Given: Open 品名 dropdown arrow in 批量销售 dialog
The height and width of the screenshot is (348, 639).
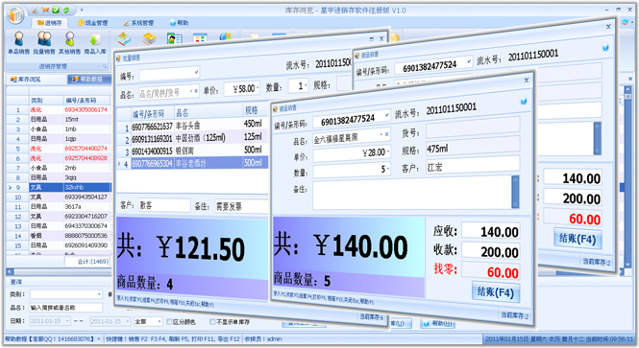Looking at the screenshot, I should tap(191, 91).
